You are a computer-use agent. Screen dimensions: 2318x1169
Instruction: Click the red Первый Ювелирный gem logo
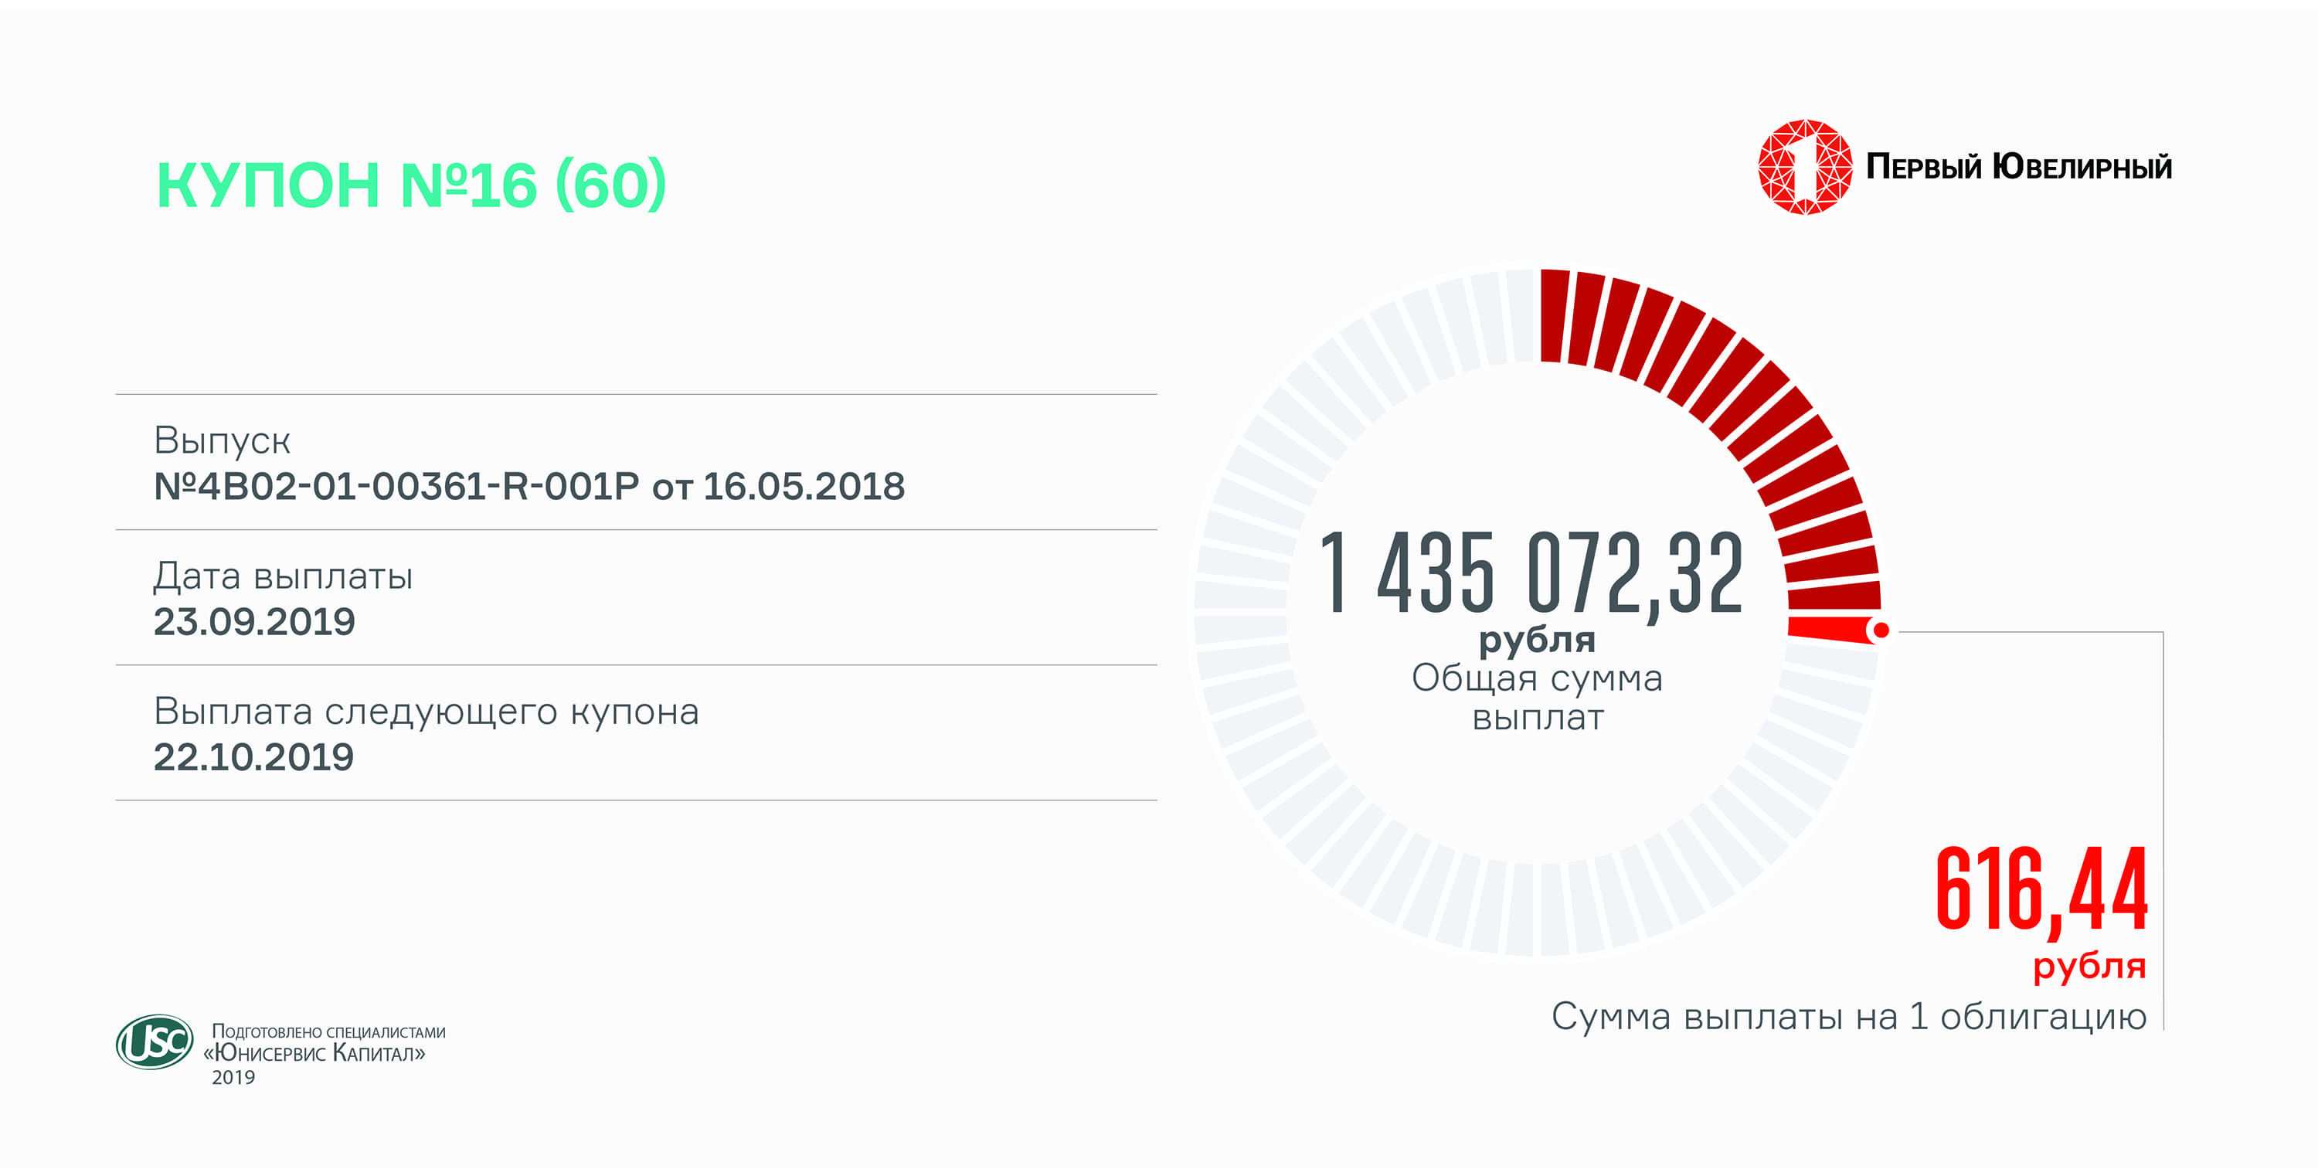tap(1804, 168)
